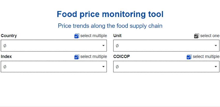The height and width of the screenshot is (107, 220).
Task: Click the "select one" text beside Unit
Action: tap(210, 36)
